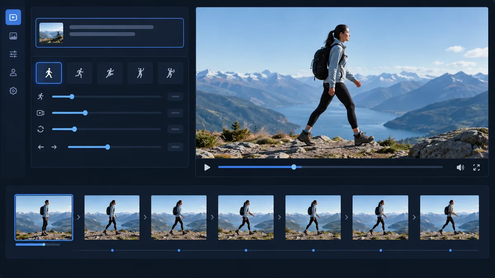Screen dimensions: 495x278
Task: Click progress bar under first frame thumbnail
Action: [38, 244]
